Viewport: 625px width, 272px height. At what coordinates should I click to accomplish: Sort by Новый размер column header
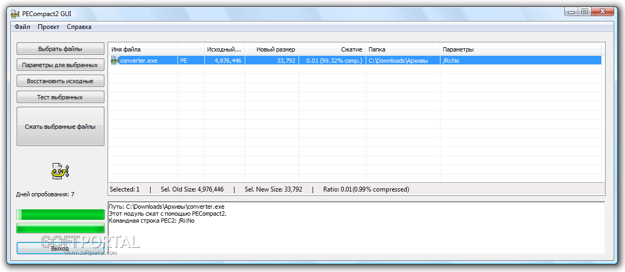point(272,50)
